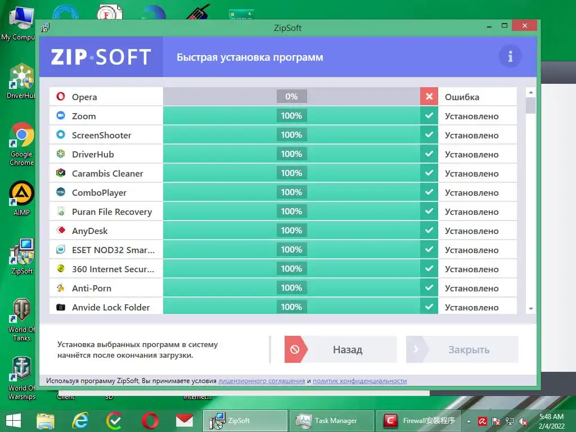Open the mail app on the taskbar
Viewport: 576px width, 432px height.
click(x=184, y=421)
